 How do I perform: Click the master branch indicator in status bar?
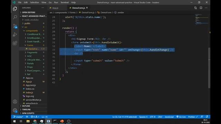coord(18,117)
